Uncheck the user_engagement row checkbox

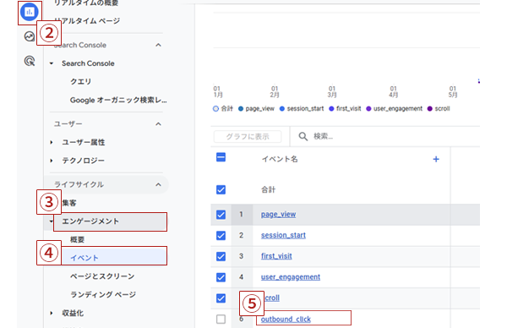221,277
